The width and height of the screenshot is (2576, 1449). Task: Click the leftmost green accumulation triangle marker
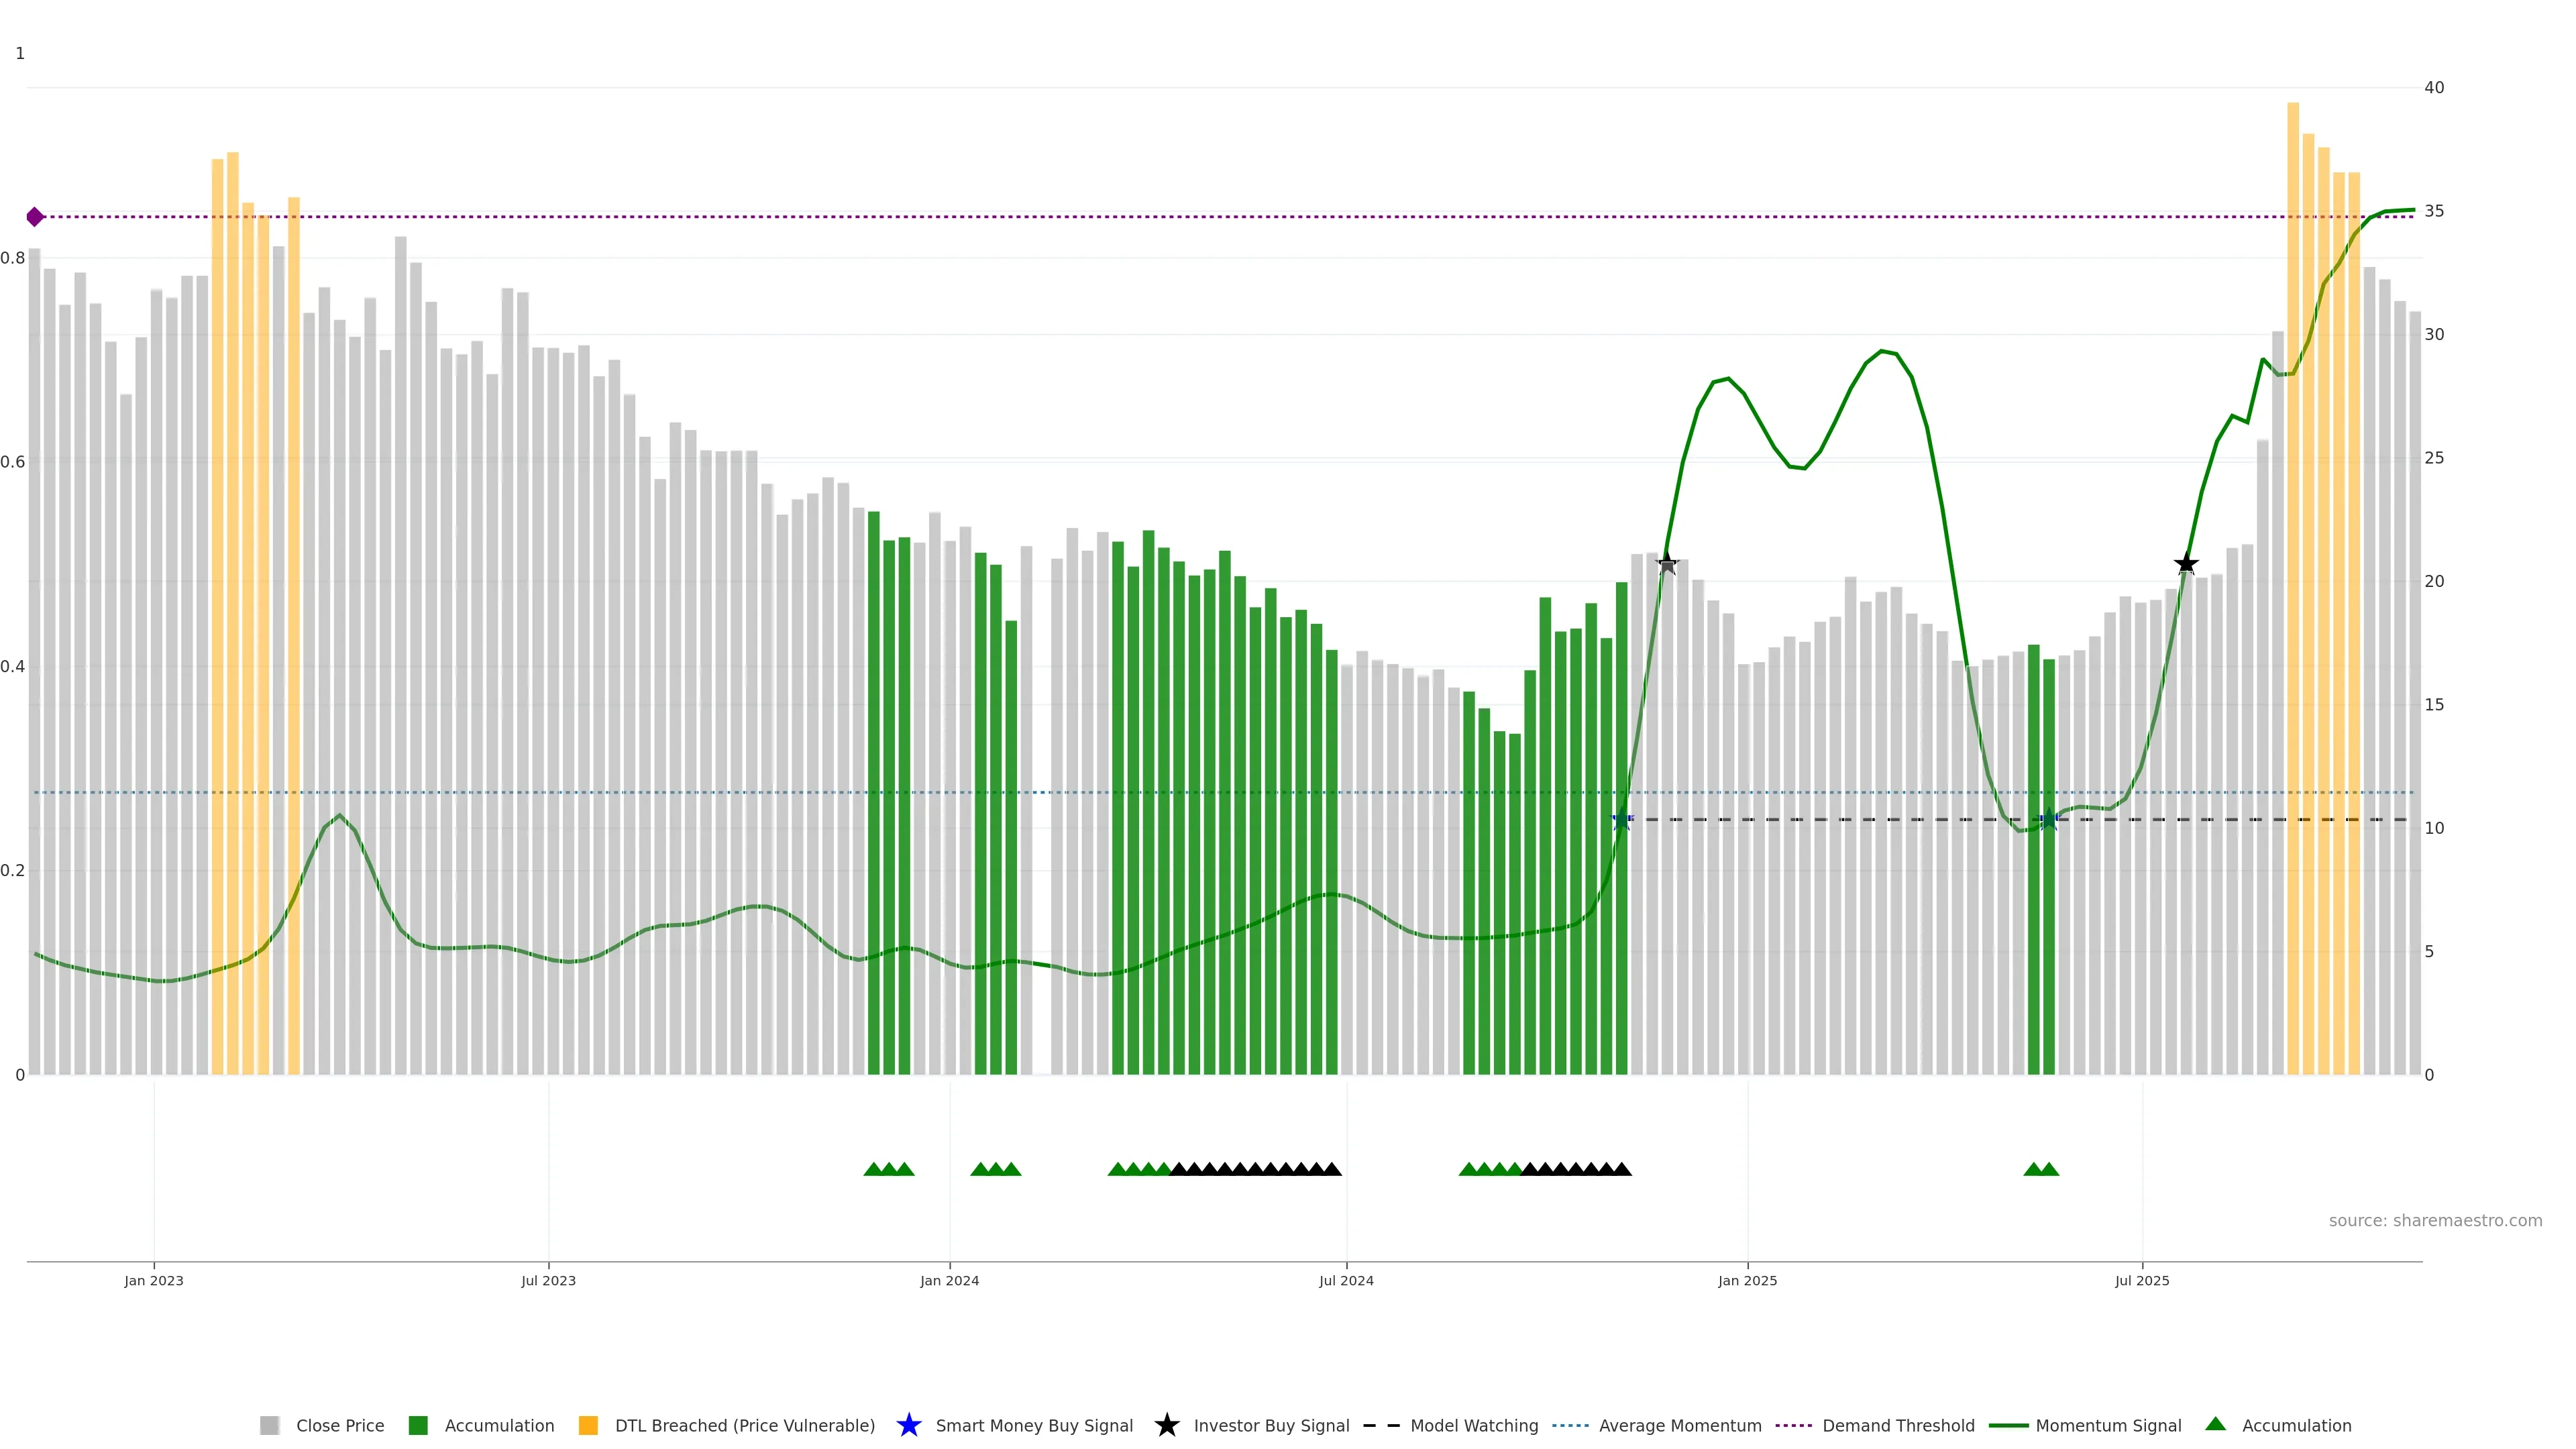tap(873, 1169)
